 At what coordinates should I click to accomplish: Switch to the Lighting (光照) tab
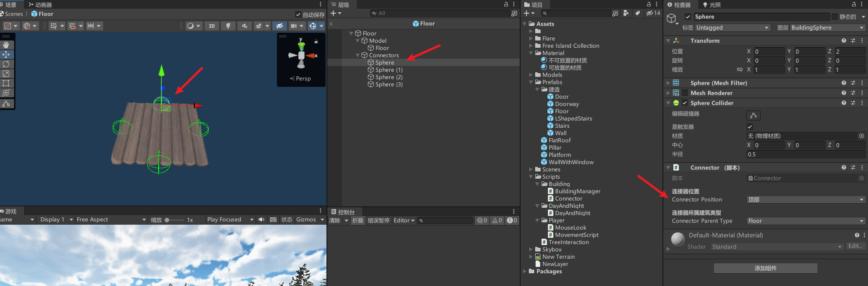tap(712, 5)
